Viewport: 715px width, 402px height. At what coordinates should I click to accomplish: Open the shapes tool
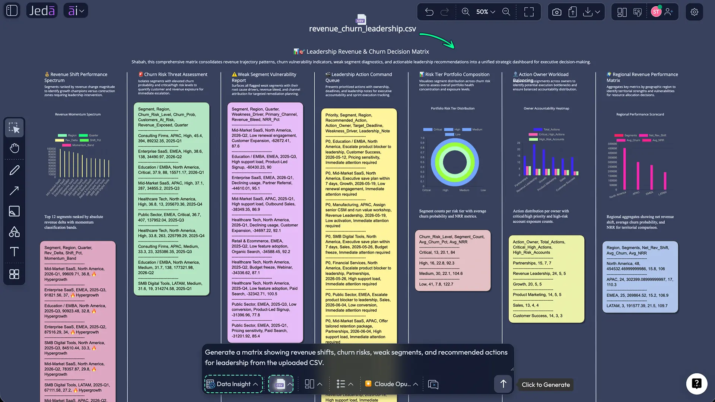pyautogui.click(x=14, y=232)
